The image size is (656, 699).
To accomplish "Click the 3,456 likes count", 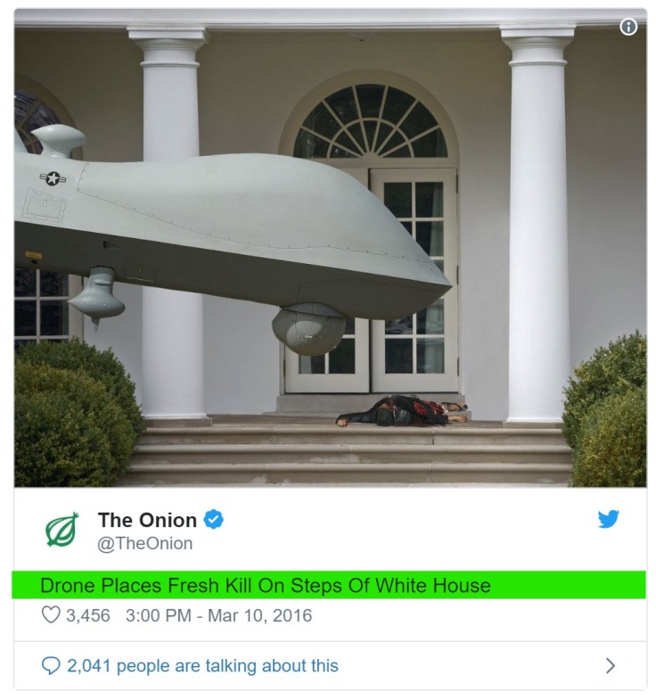I will point(87,615).
